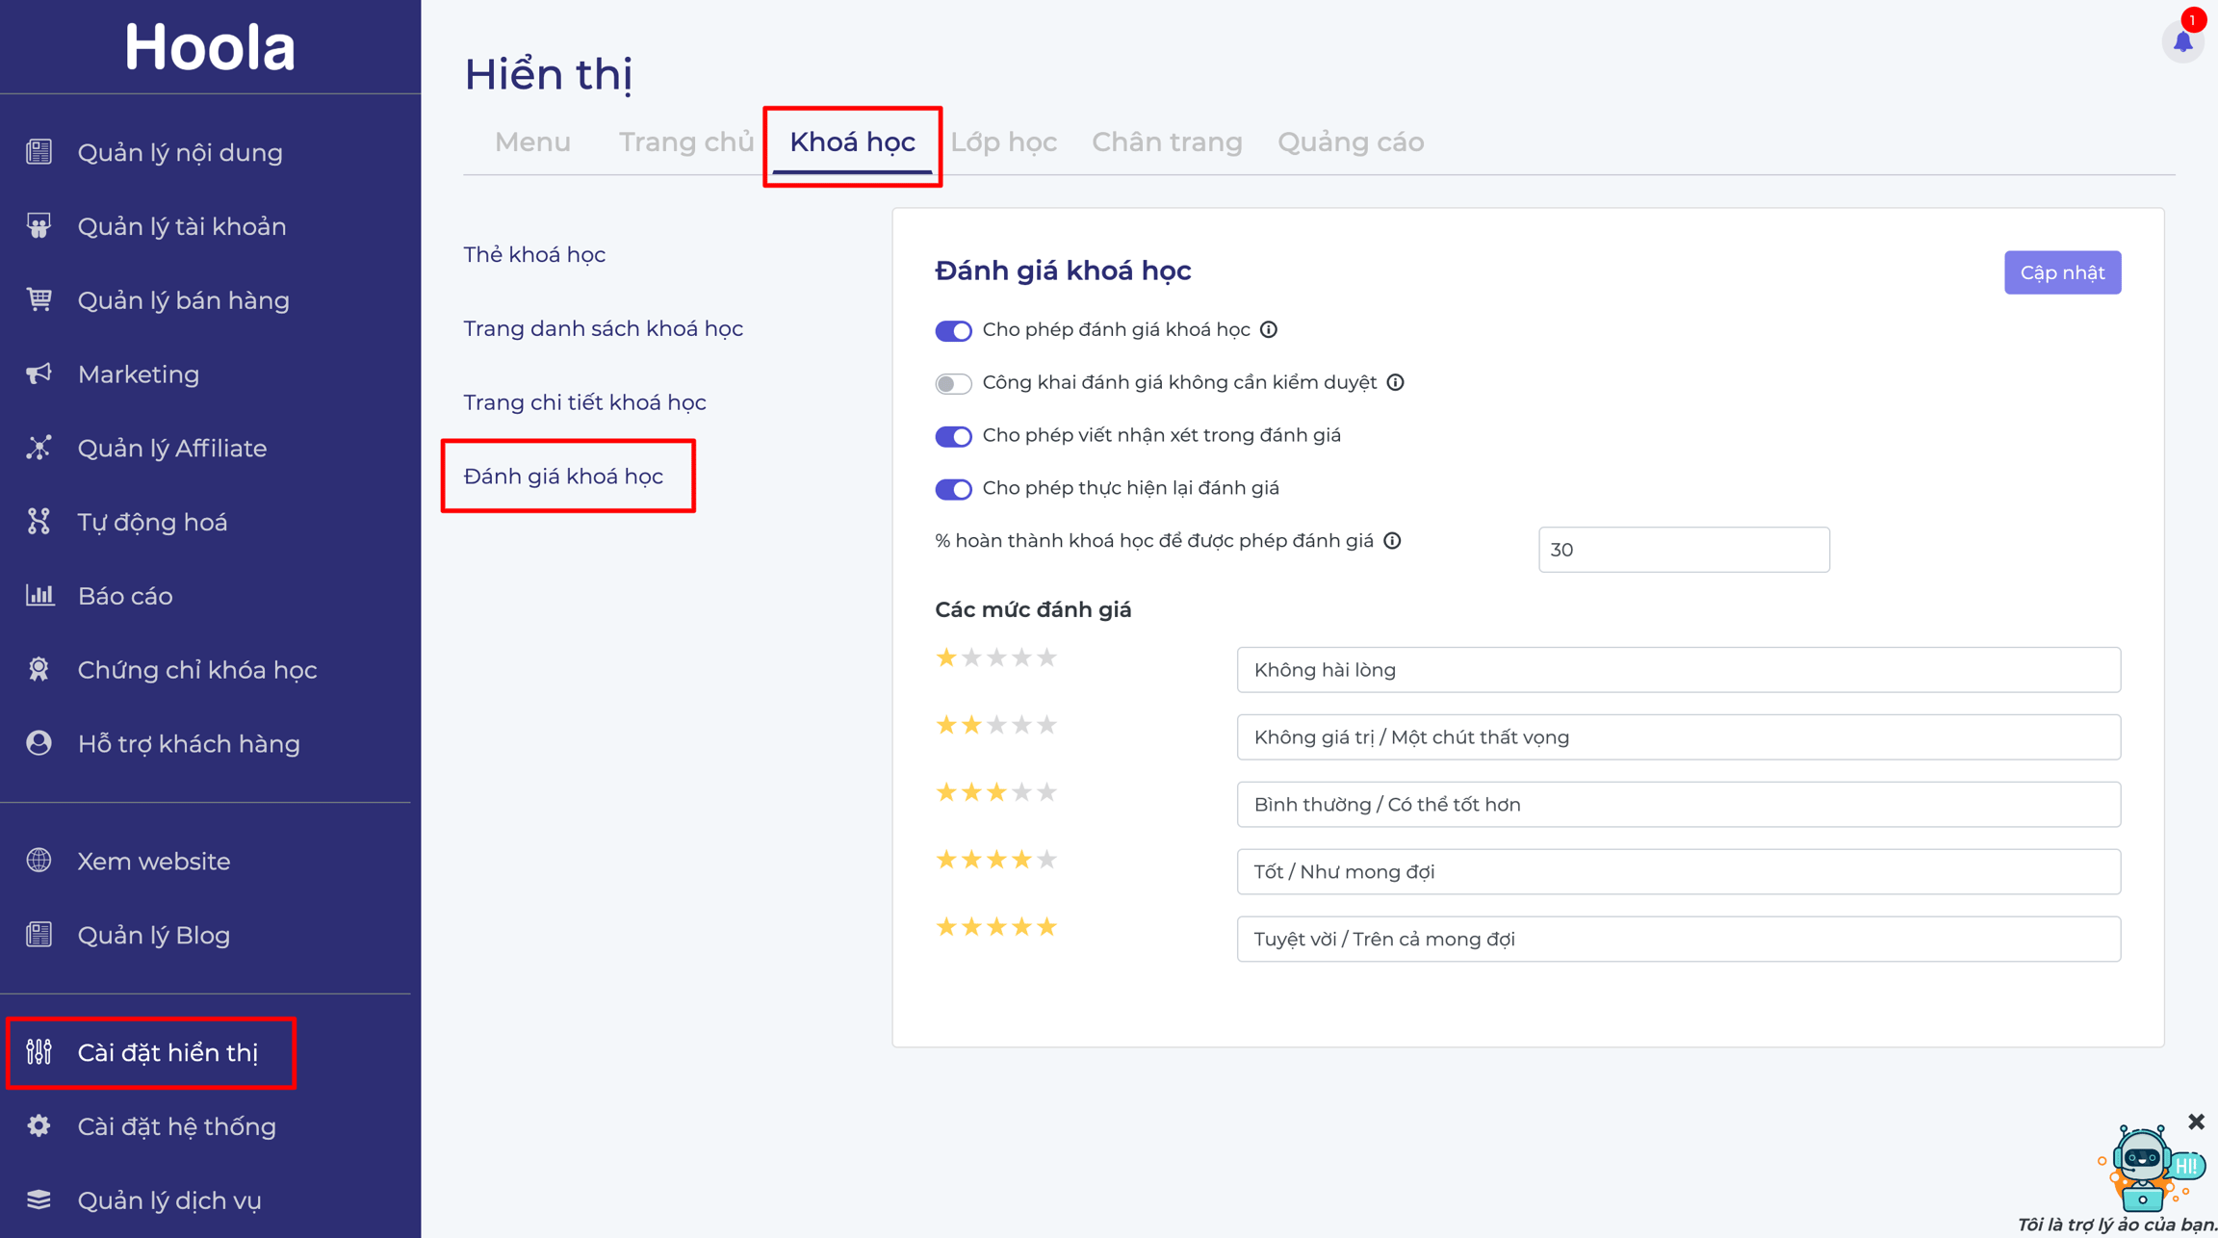The image size is (2218, 1238).
Task: Click the Báo cáo chart icon
Action: [x=39, y=595]
